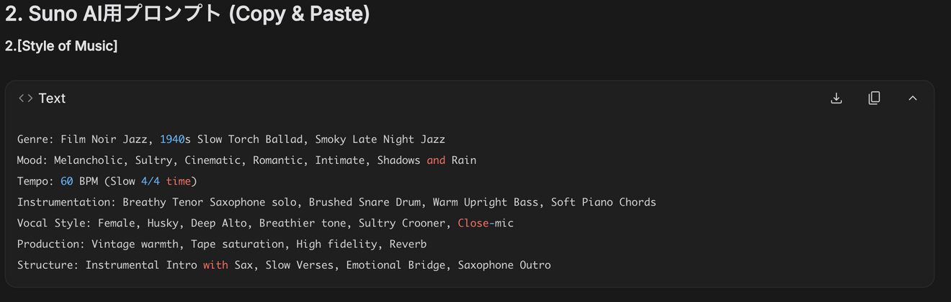This screenshot has width=951, height=302.
Task: Copy the code block contents
Action: (874, 98)
